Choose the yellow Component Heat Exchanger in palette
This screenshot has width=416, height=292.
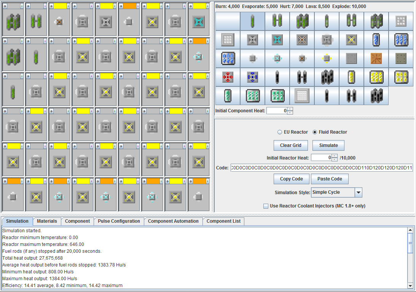click(327, 58)
